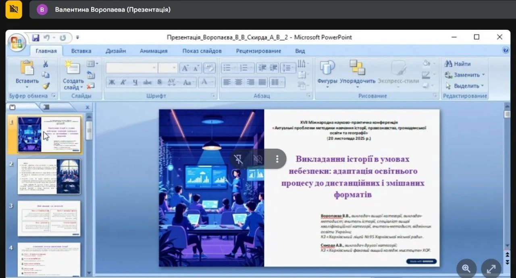
Task: Click the Вставить paste icon
Action: point(27,68)
